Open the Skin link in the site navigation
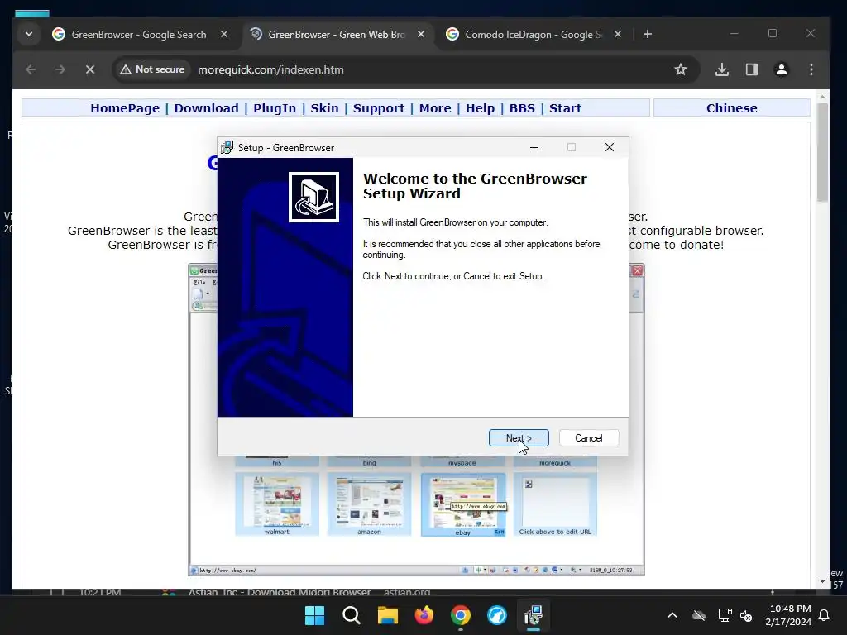This screenshot has height=635, width=847. pos(324,108)
